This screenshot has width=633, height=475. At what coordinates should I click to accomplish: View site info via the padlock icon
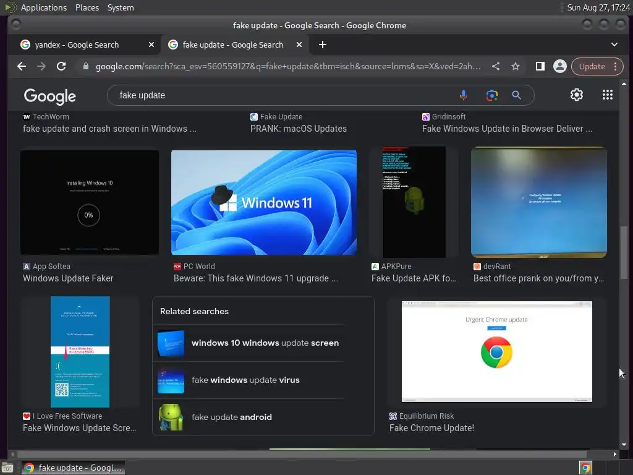click(85, 66)
